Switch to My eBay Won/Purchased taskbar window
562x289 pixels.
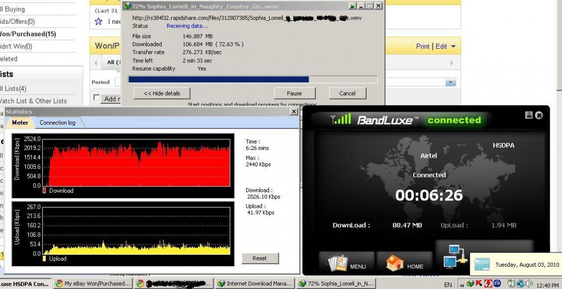click(93, 283)
